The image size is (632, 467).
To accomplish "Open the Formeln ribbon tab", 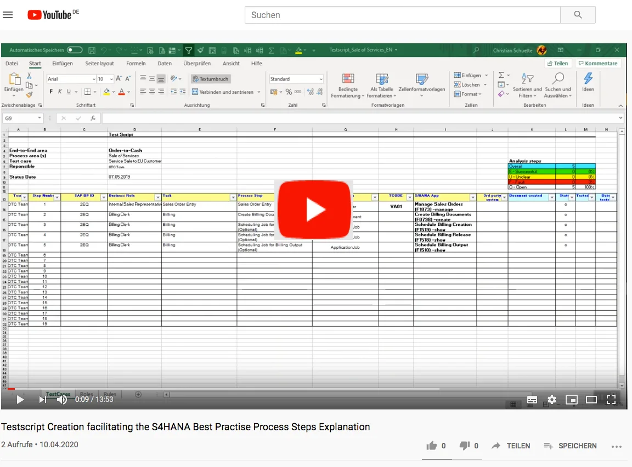I will pyautogui.click(x=136, y=63).
